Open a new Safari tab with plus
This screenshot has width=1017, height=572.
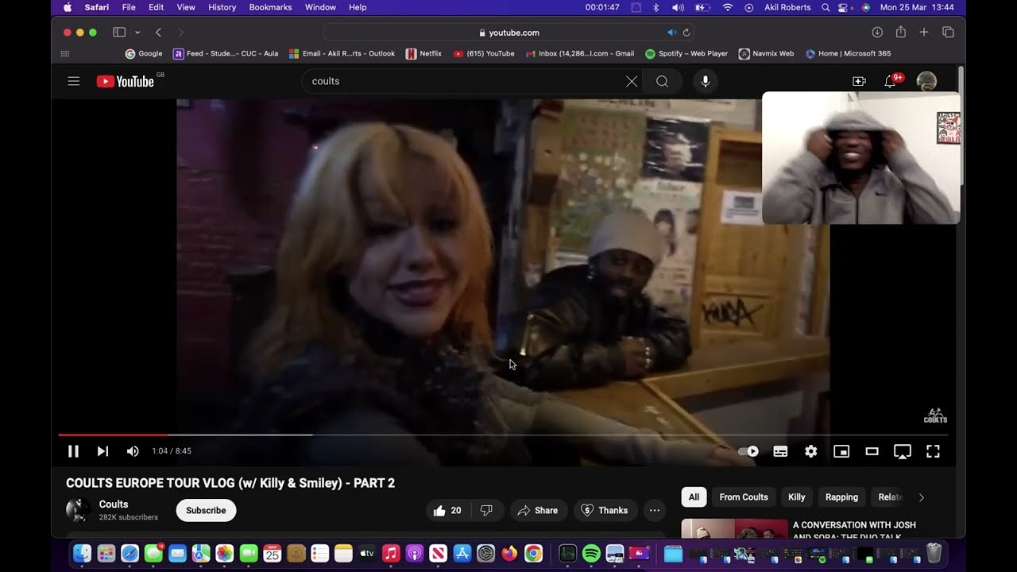(924, 33)
